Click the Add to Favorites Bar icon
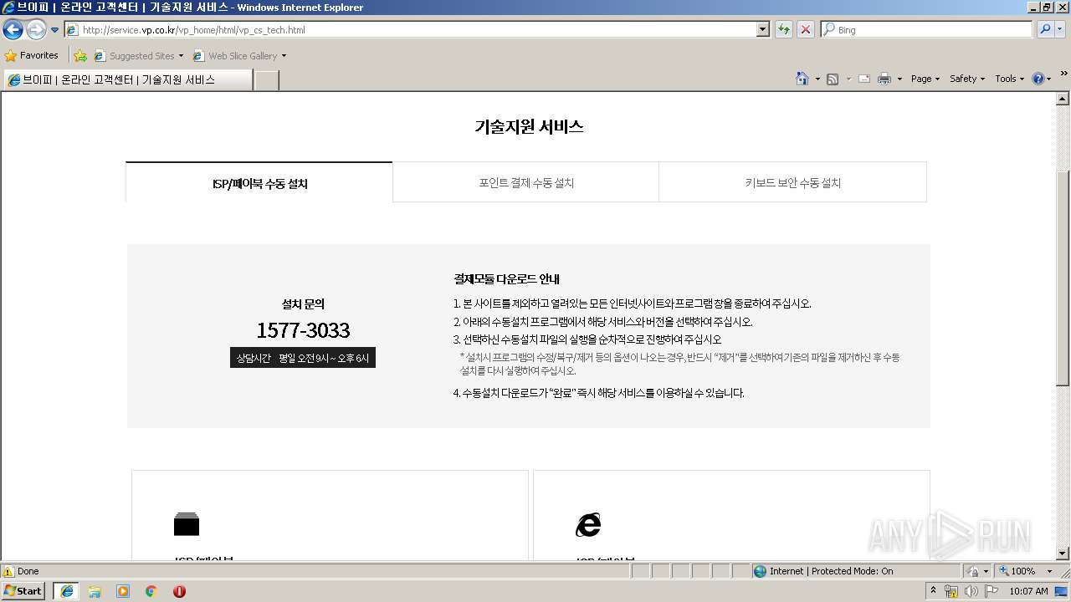 tap(80, 56)
